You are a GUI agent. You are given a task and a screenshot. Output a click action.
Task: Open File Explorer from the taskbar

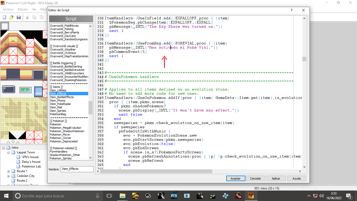tap(122, 196)
